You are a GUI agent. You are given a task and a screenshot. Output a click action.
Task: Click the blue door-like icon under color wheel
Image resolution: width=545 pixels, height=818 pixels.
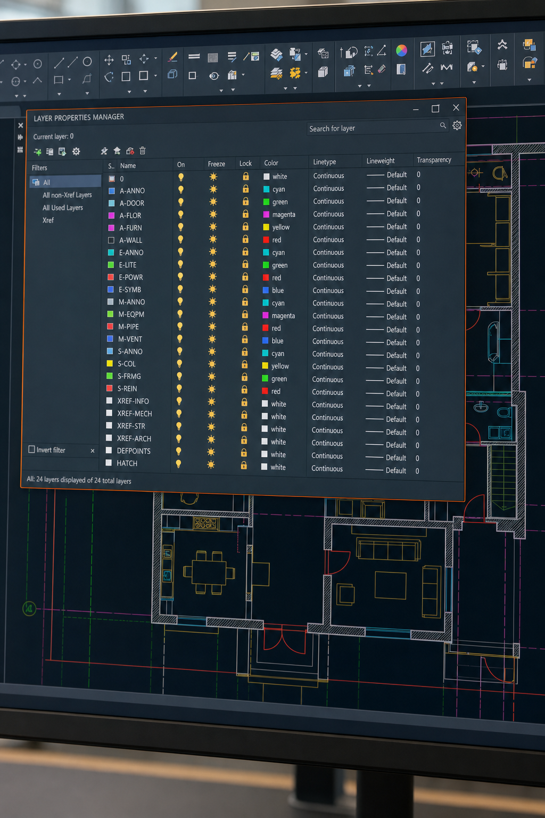401,69
